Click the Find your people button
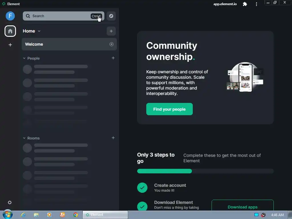This screenshot has width=292, height=219. pos(169,109)
